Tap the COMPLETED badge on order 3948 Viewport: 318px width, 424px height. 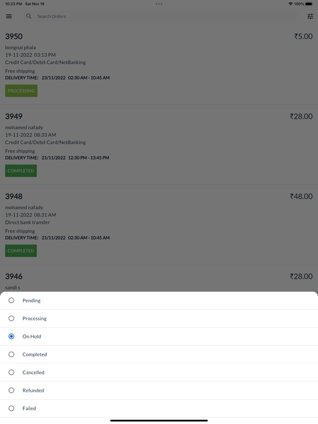[21, 251]
